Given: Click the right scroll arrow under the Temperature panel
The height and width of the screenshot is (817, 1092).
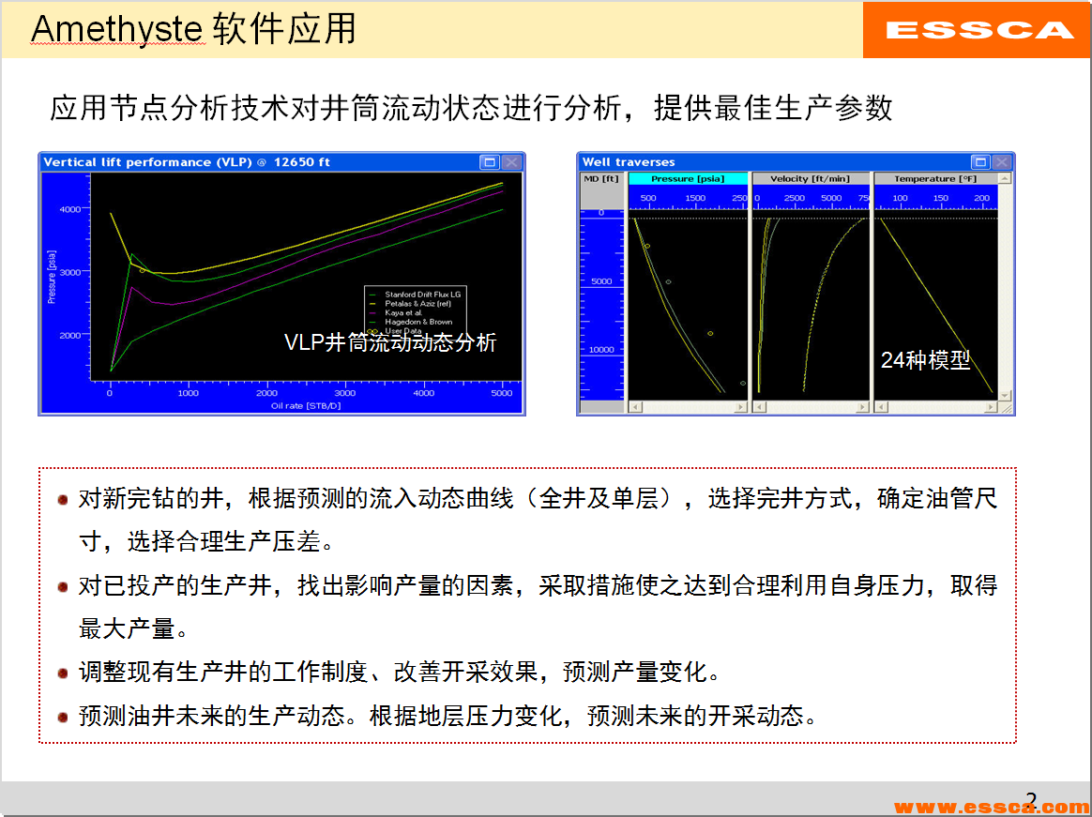Looking at the screenshot, I should pyautogui.click(x=992, y=405).
